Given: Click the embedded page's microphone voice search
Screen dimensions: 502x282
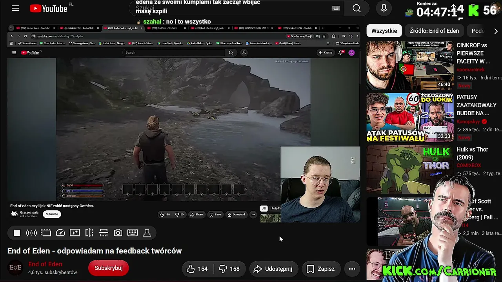Looking at the screenshot, I should (x=244, y=52).
